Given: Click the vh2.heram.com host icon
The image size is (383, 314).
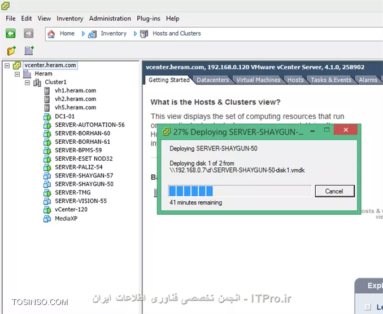Looking at the screenshot, I should point(47,99).
